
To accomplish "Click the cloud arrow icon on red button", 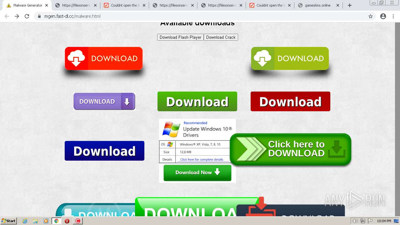I will (x=76, y=58).
